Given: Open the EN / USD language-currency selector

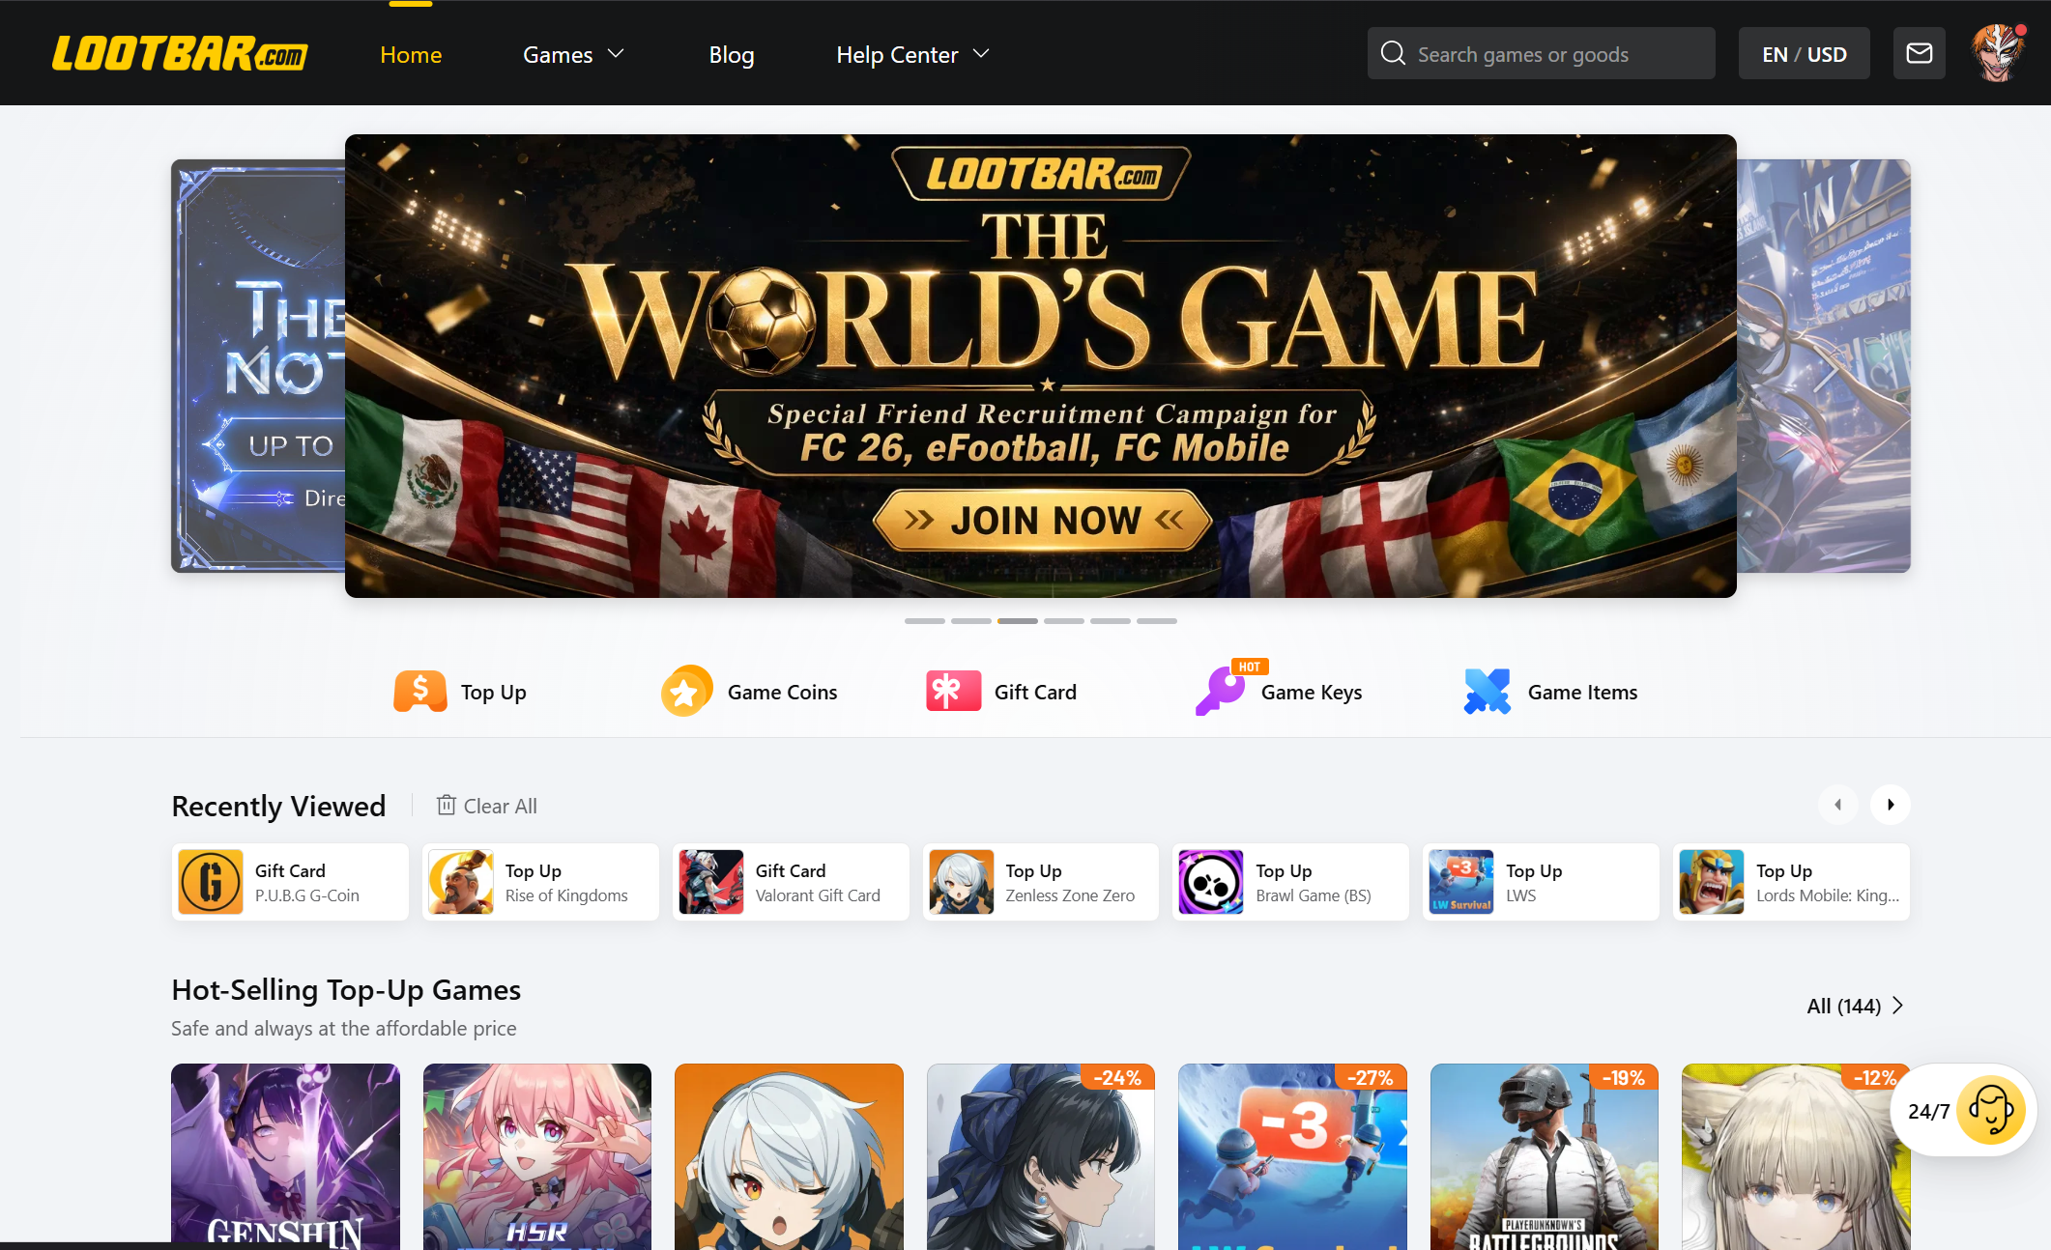Looking at the screenshot, I should [x=1804, y=53].
